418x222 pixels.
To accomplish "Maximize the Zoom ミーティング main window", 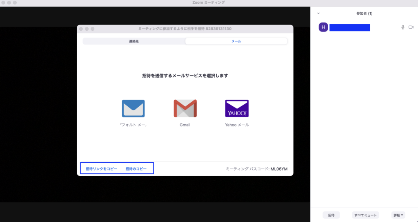I will point(15,3).
